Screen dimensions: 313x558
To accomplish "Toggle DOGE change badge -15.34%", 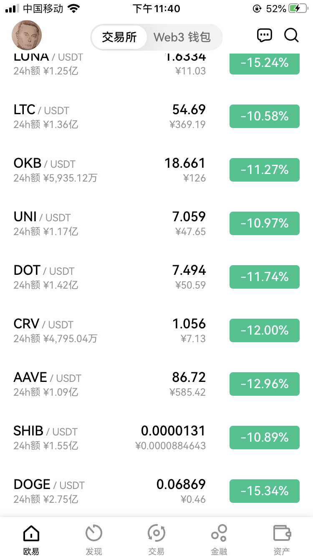I will 265,491.
